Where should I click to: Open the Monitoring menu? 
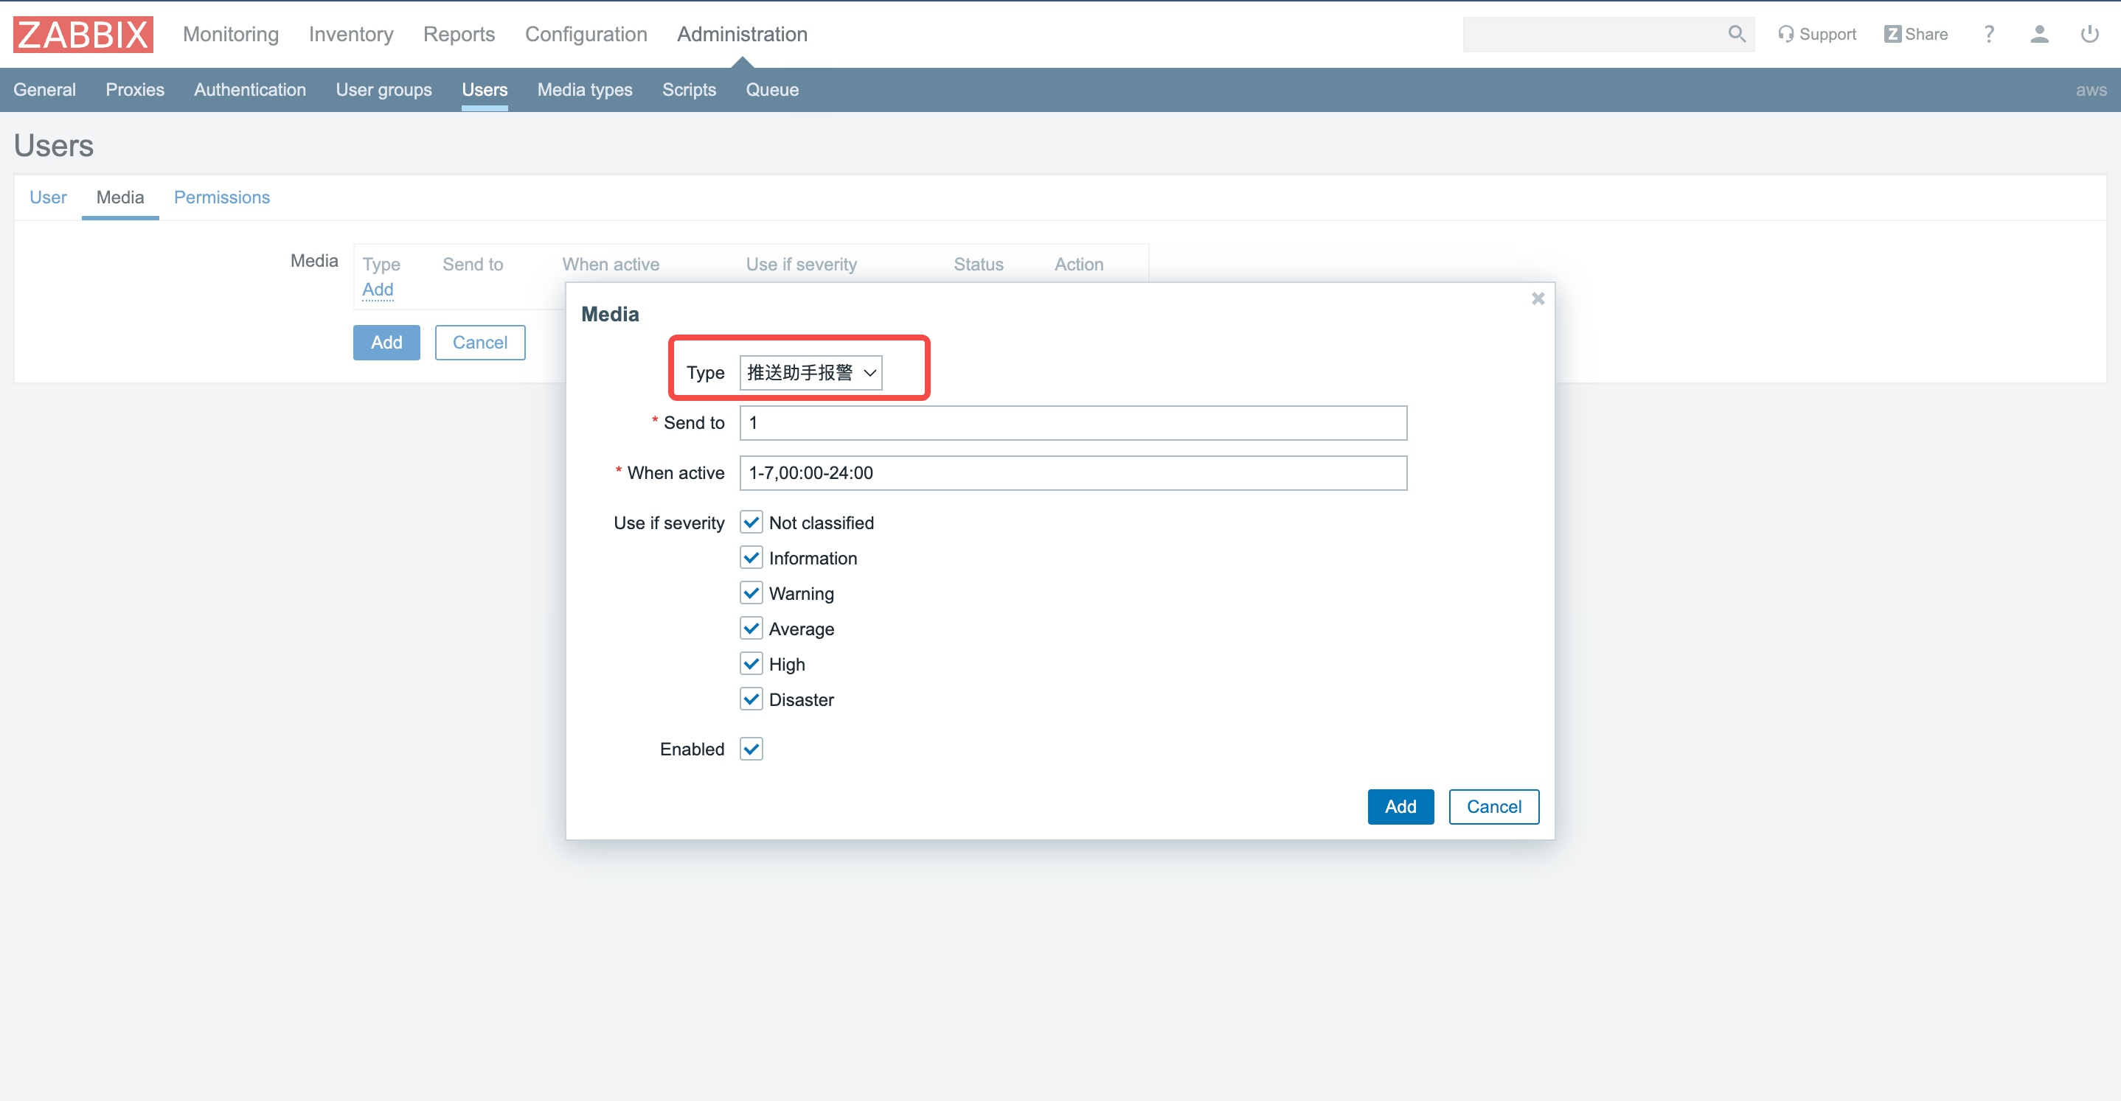(231, 34)
